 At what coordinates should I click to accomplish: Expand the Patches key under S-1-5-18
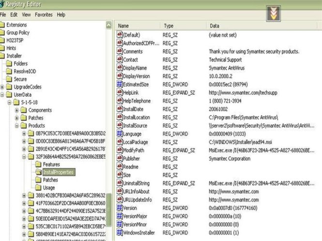point(17,118)
